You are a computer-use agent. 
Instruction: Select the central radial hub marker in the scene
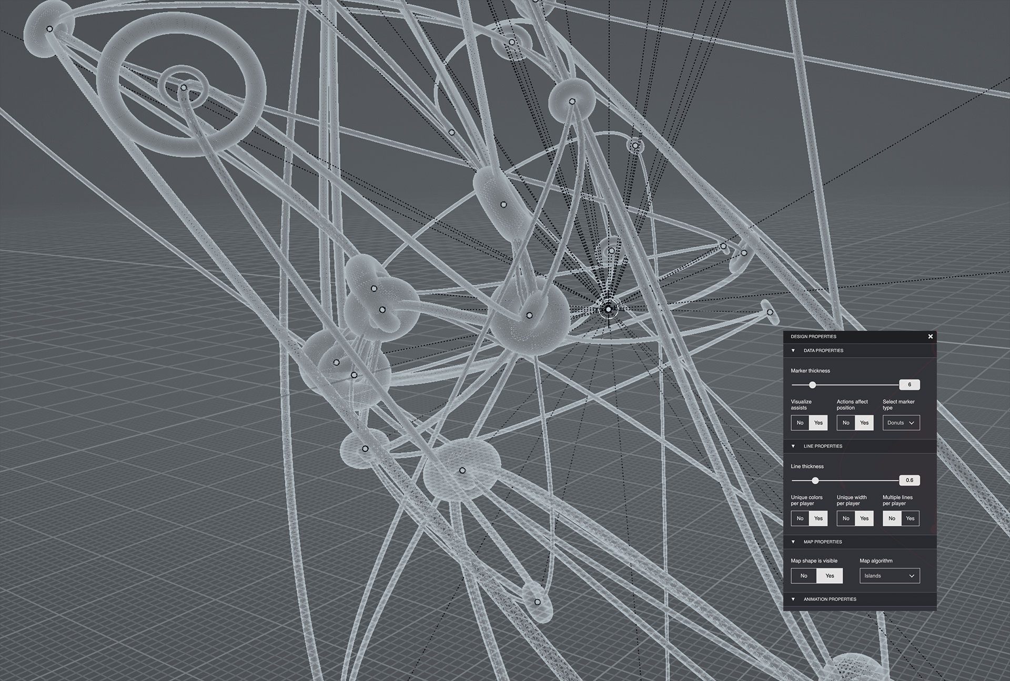(x=609, y=309)
